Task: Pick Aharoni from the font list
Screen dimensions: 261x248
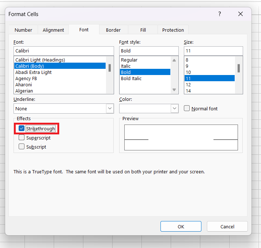Action: [x=60, y=85]
